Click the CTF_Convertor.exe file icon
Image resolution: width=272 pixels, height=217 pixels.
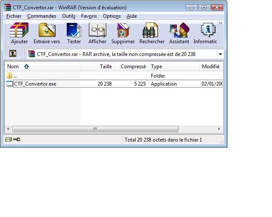[x=9, y=84]
